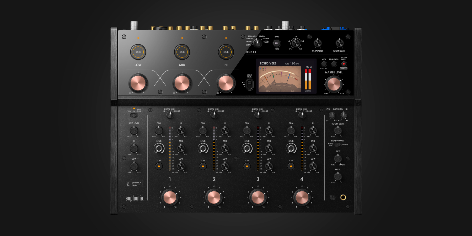Toggle the channel 2 CUE button
The width and height of the screenshot is (472, 236).
coord(203,166)
